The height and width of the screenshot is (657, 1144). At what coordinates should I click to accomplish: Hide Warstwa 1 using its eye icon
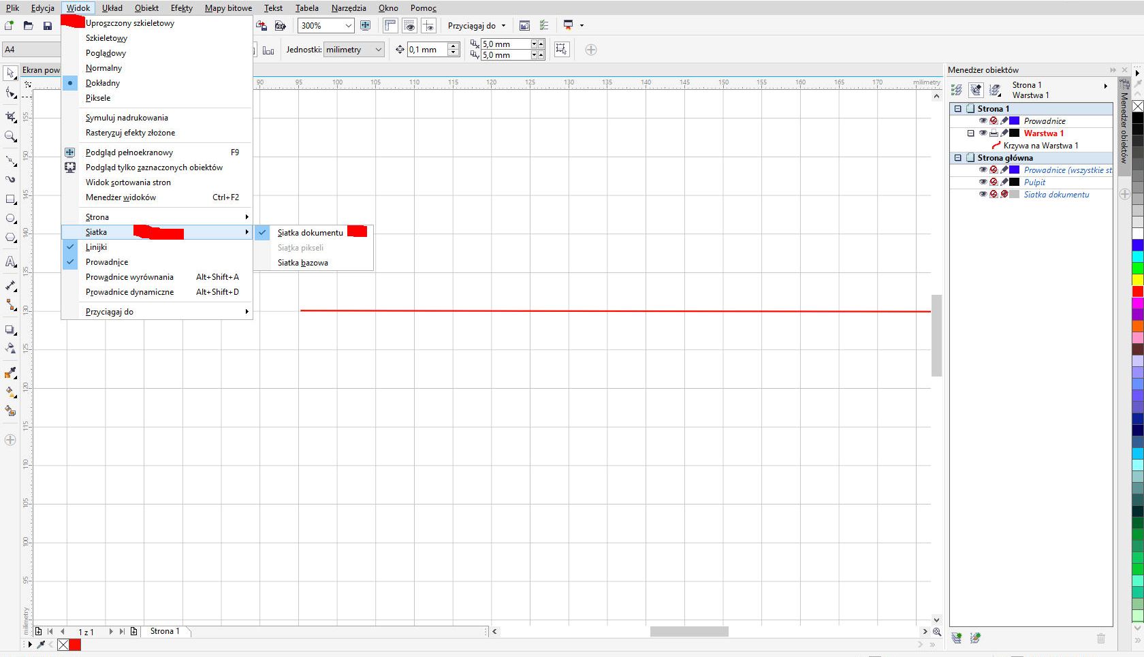983,133
